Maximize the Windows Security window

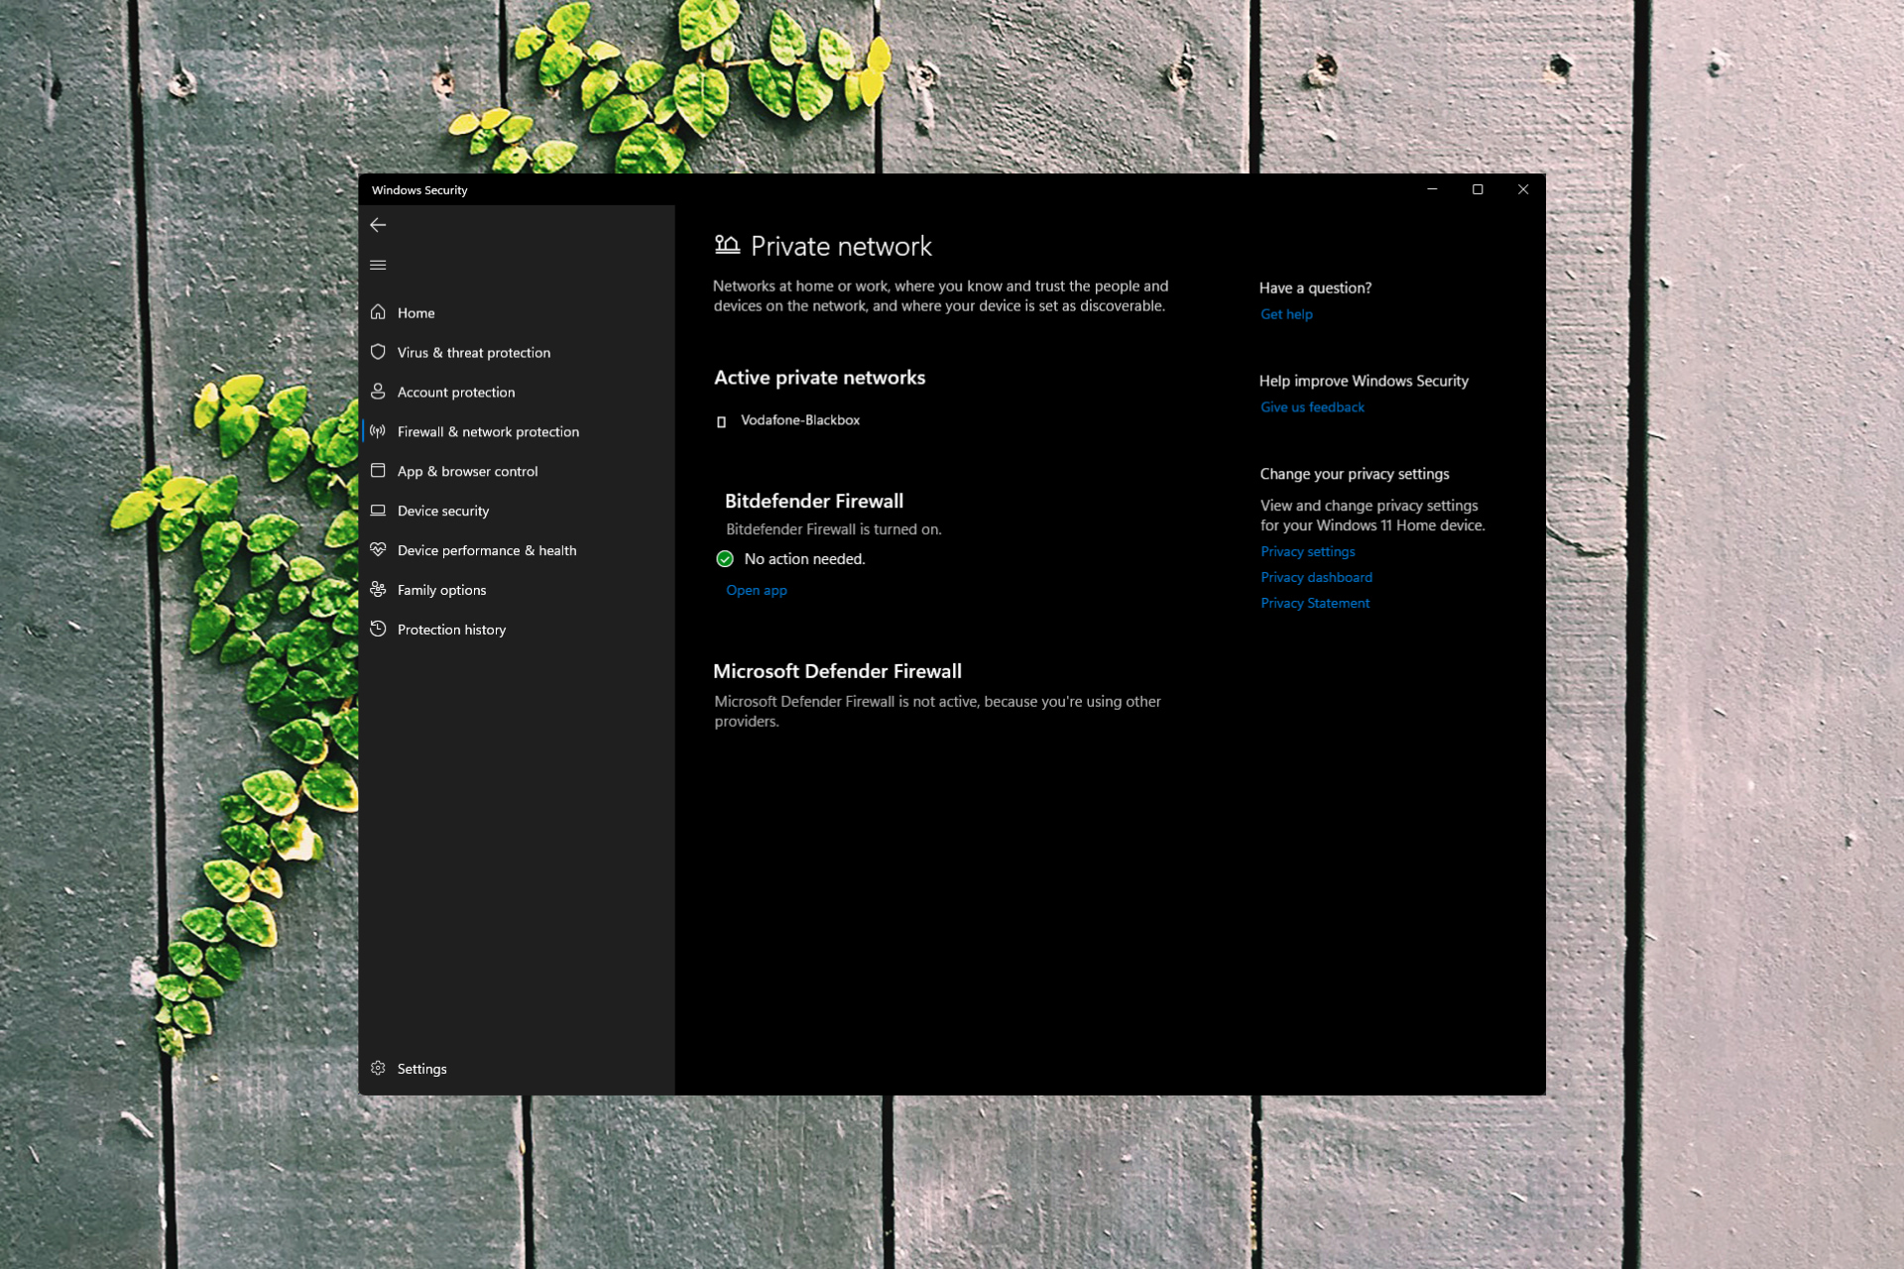1478,189
